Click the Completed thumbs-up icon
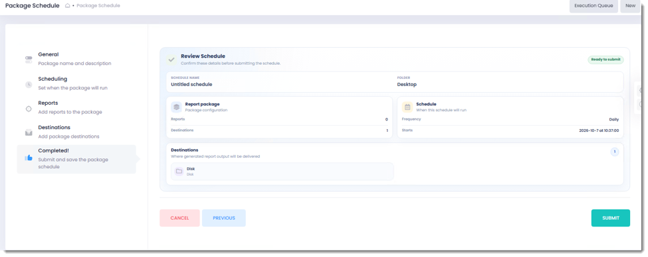Screen dimensions: 648x257 [29, 158]
